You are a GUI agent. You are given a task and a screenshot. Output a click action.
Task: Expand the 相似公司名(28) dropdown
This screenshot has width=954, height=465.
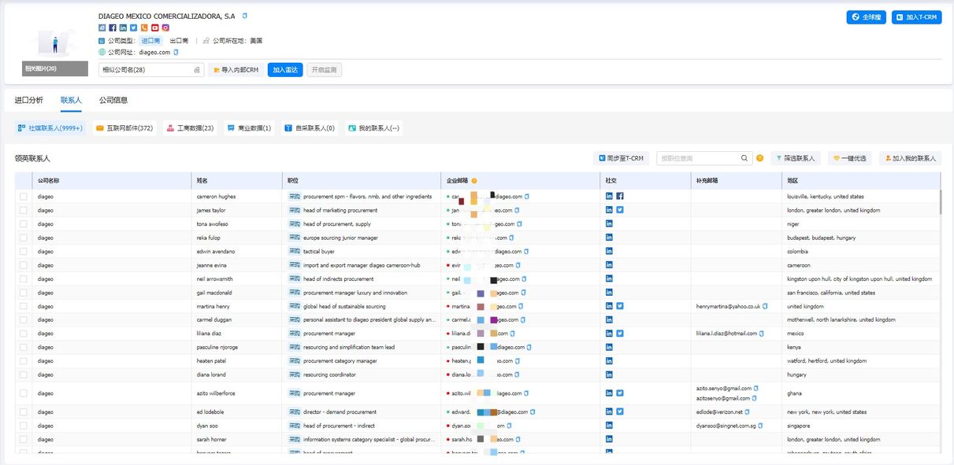151,70
